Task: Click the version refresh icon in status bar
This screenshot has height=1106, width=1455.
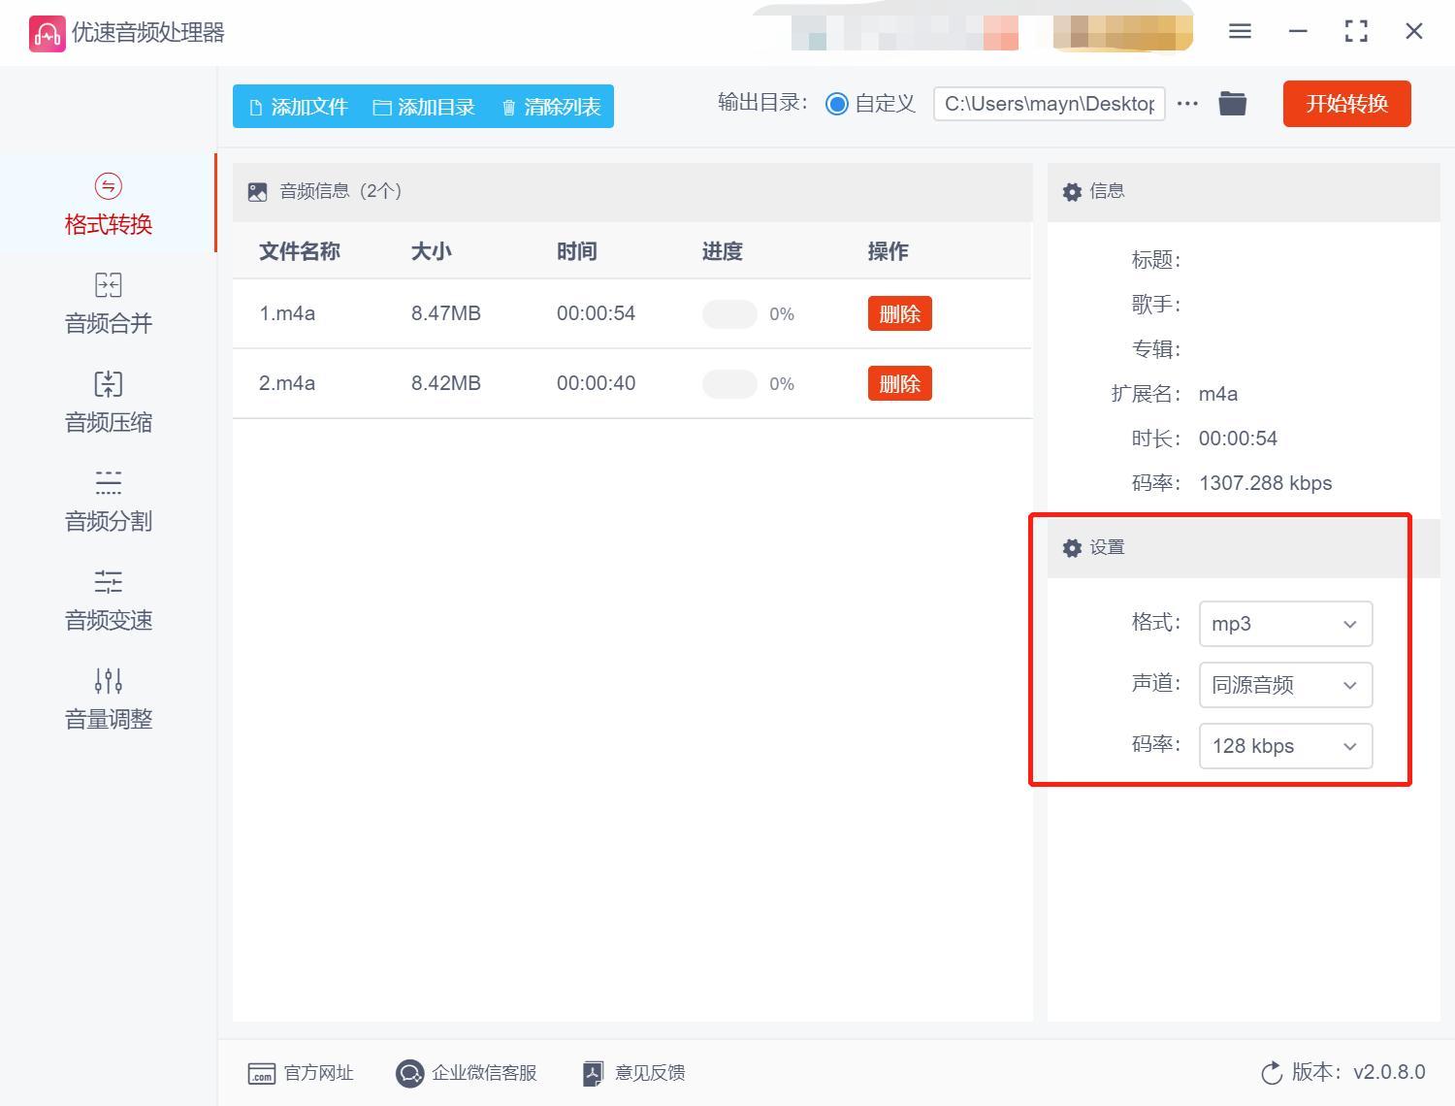Action: coord(1272,1073)
